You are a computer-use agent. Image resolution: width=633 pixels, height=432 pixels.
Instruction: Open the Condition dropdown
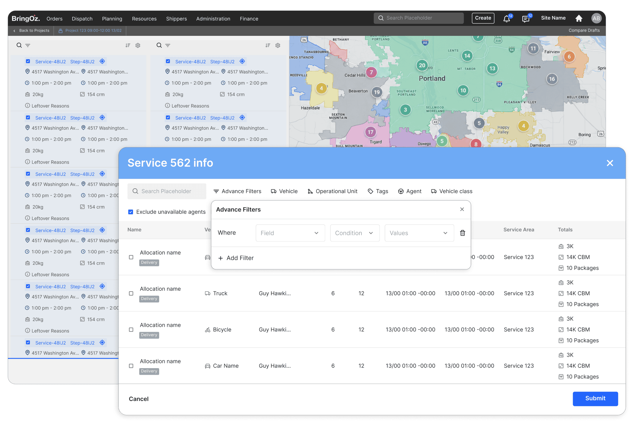click(x=355, y=233)
